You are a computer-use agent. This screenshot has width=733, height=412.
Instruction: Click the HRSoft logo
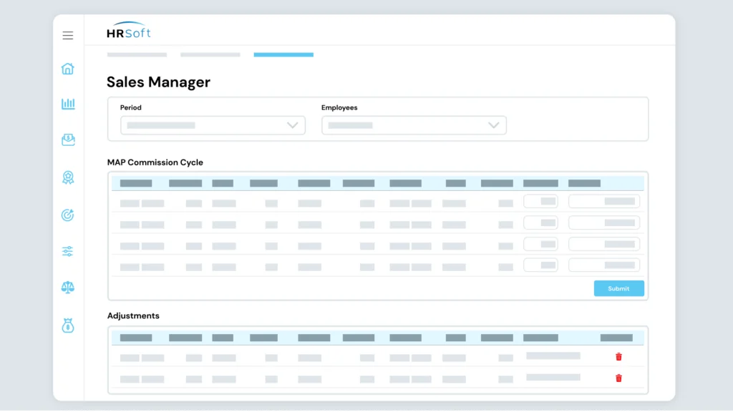click(x=129, y=30)
